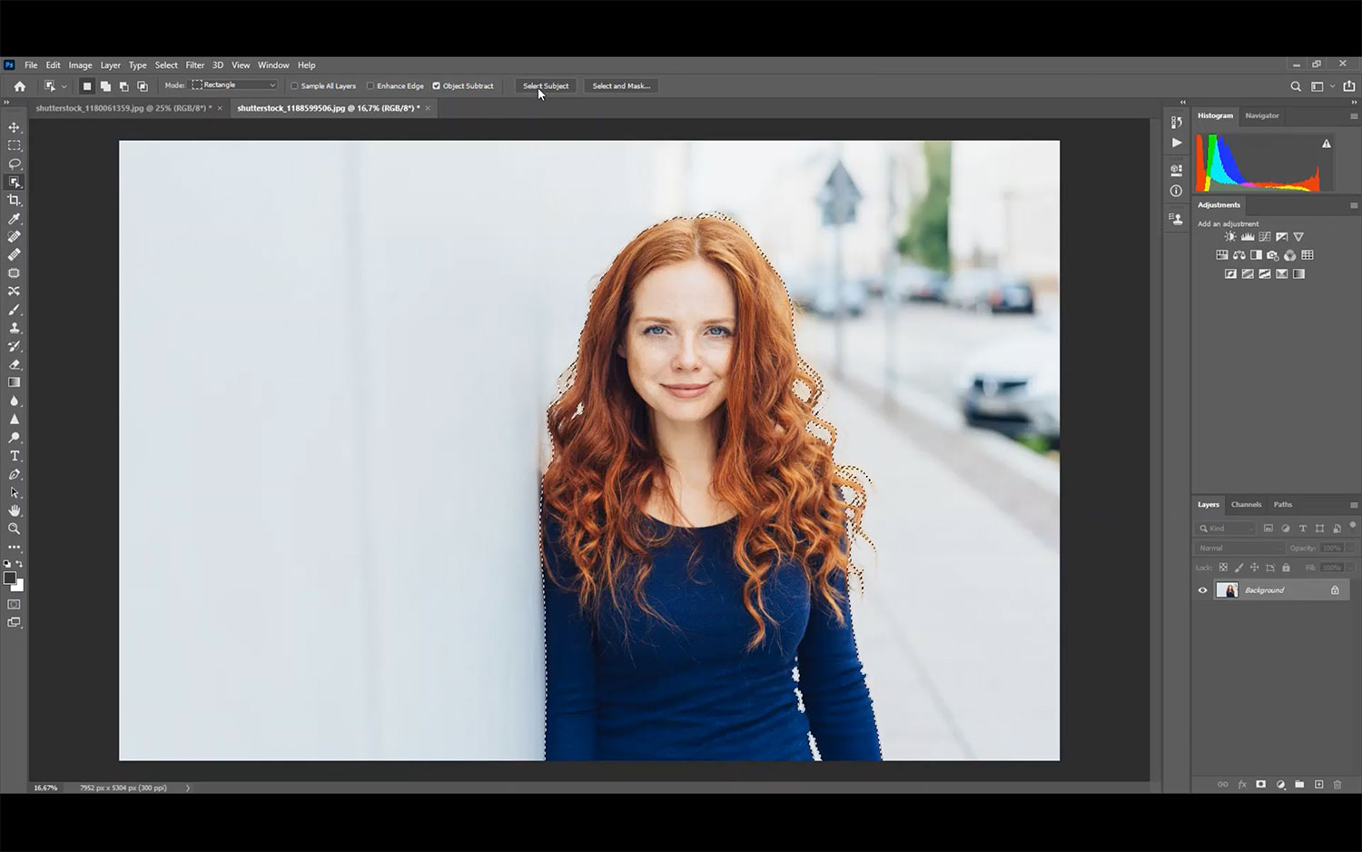Open the layer Kind filter dropdown
The image size is (1362, 852).
pyautogui.click(x=1226, y=529)
